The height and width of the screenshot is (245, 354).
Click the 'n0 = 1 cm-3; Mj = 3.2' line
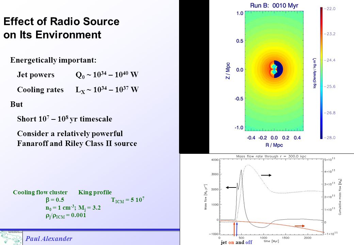click(73, 208)
